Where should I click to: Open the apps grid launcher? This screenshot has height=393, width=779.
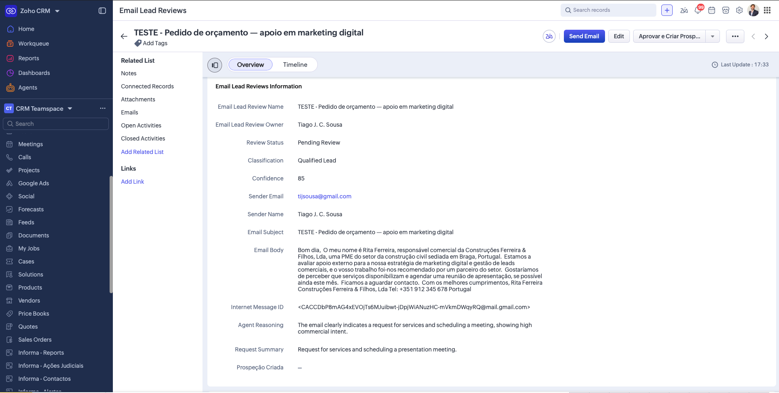point(767,10)
